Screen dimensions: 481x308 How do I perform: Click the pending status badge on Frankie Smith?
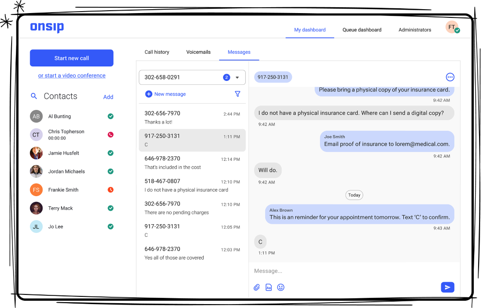110,189
